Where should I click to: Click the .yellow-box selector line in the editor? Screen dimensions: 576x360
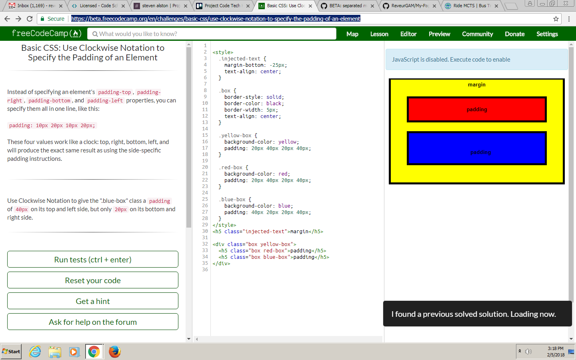click(x=238, y=136)
